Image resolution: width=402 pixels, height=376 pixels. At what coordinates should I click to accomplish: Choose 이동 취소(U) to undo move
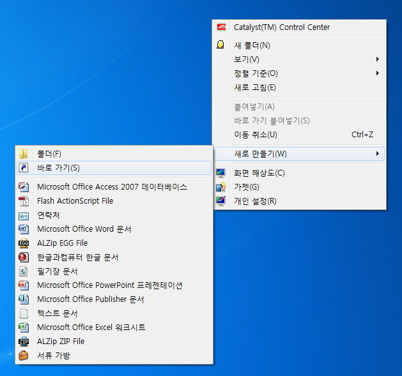point(299,135)
